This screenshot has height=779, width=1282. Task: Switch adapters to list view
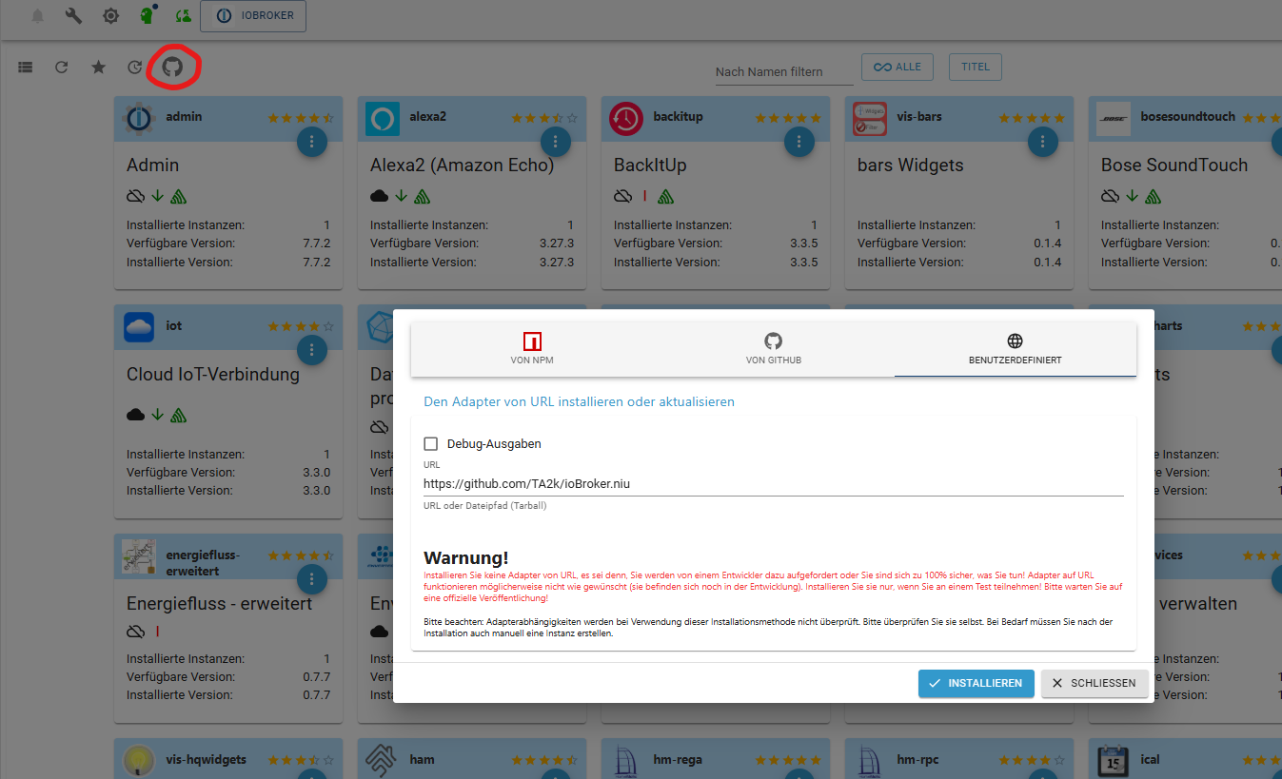pyautogui.click(x=26, y=68)
